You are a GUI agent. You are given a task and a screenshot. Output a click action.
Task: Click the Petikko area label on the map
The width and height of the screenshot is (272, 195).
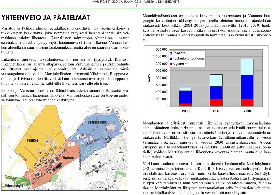[33, 140]
